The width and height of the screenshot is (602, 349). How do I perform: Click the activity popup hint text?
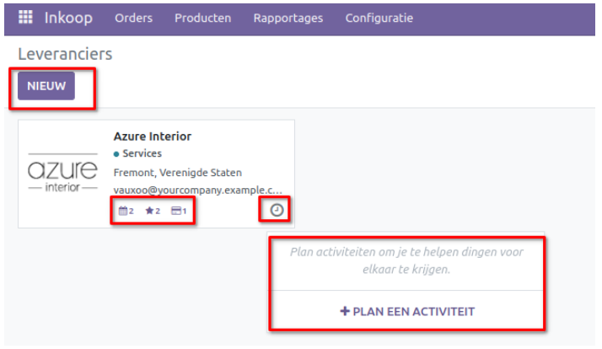coord(406,260)
